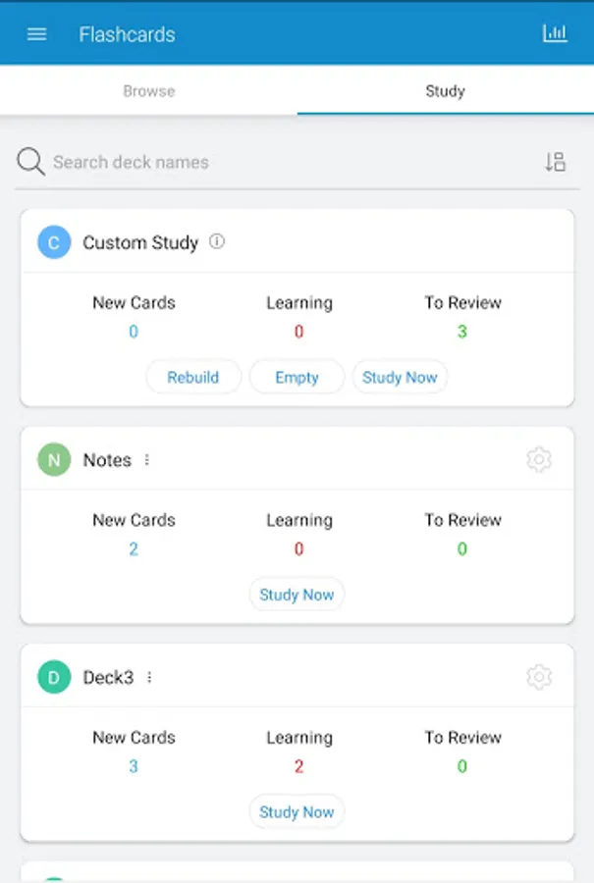
Task: Expand Deck3 three-dot options menu
Action: tap(149, 678)
